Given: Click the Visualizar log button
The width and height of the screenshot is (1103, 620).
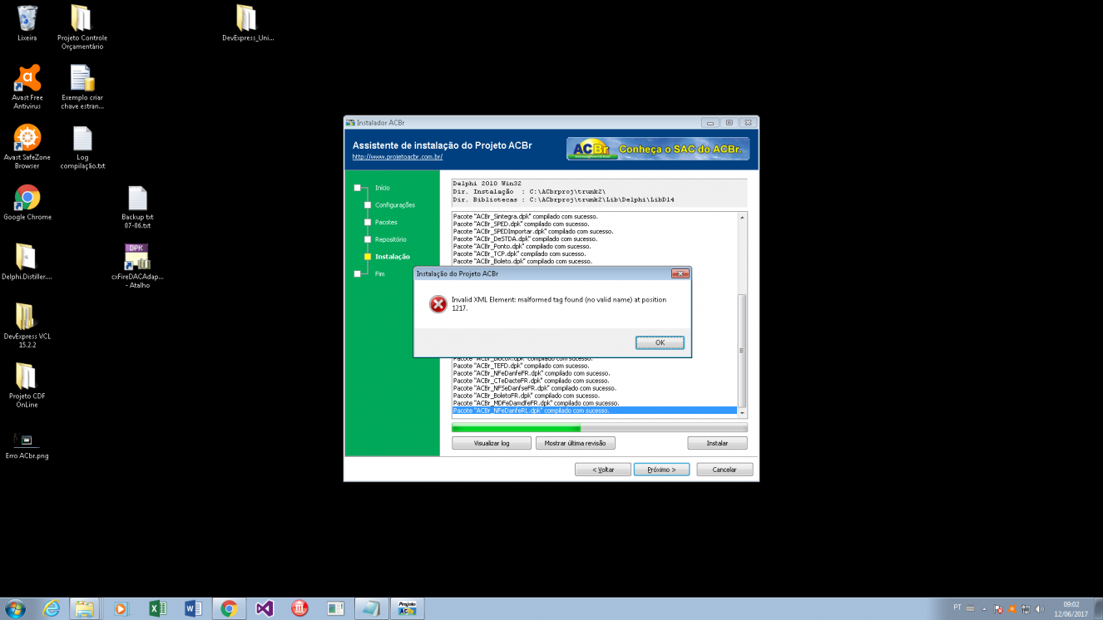Looking at the screenshot, I should click(491, 443).
